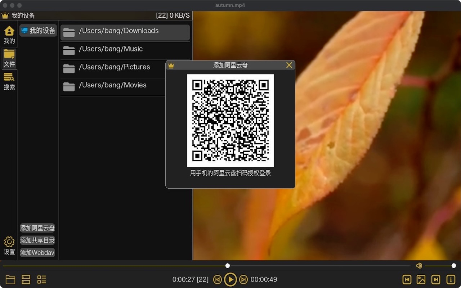Click the crown icon beside 我的设备 header

click(5, 15)
